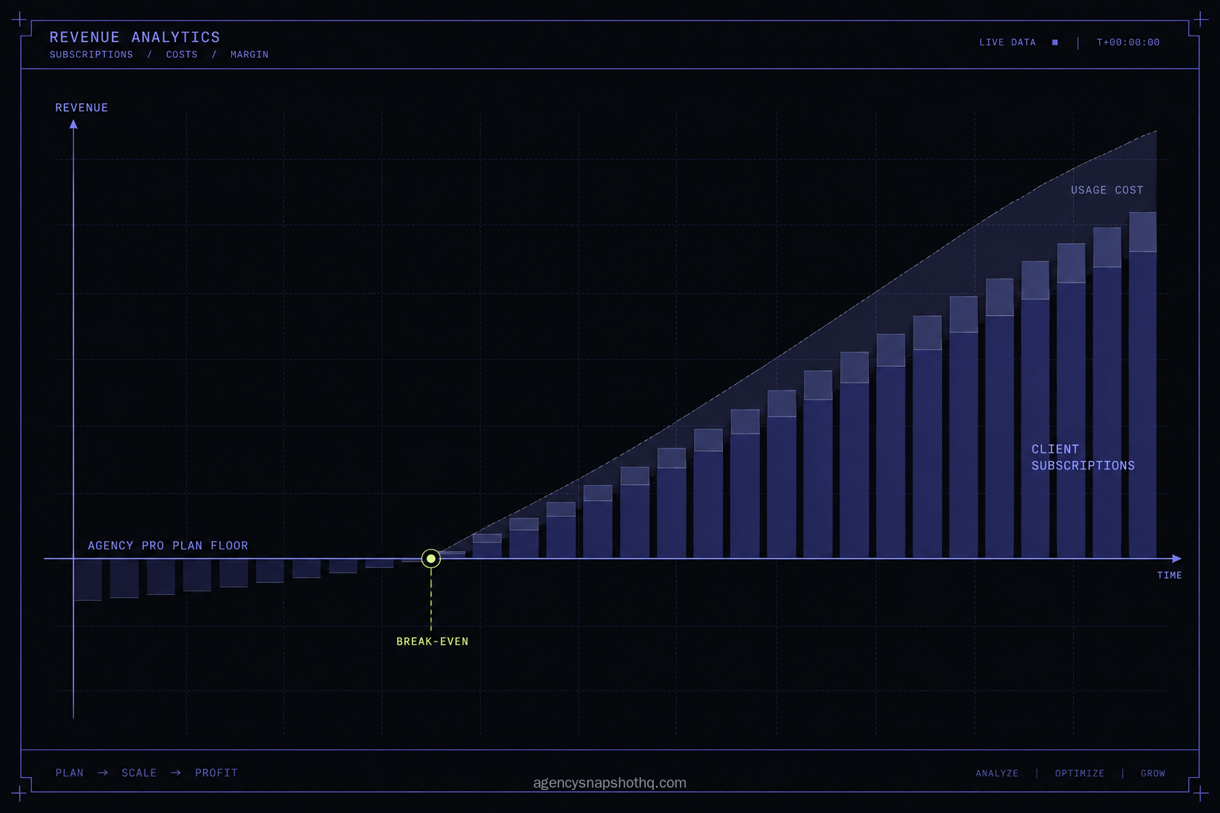Click the LIVE DATA label

coord(1007,43)
